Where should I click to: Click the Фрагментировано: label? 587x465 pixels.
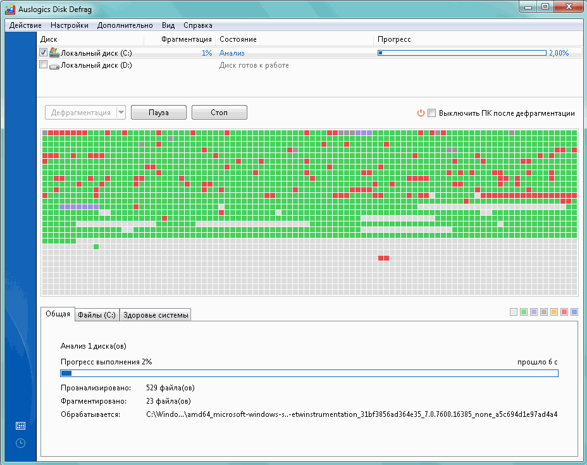coord(94,401)
